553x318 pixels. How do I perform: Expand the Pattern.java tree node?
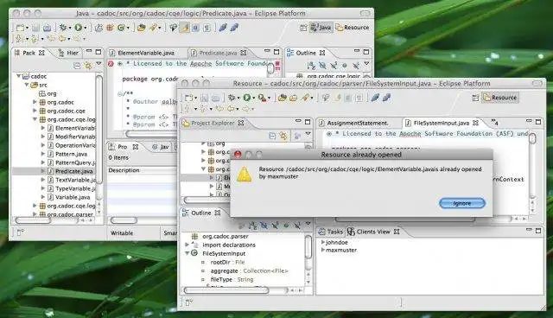click(x=43, y=154)
